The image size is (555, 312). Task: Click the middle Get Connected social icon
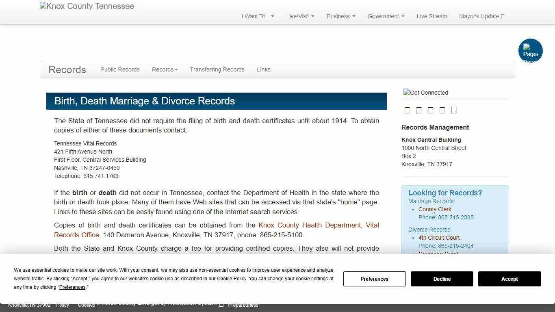[x=430, y=110]
